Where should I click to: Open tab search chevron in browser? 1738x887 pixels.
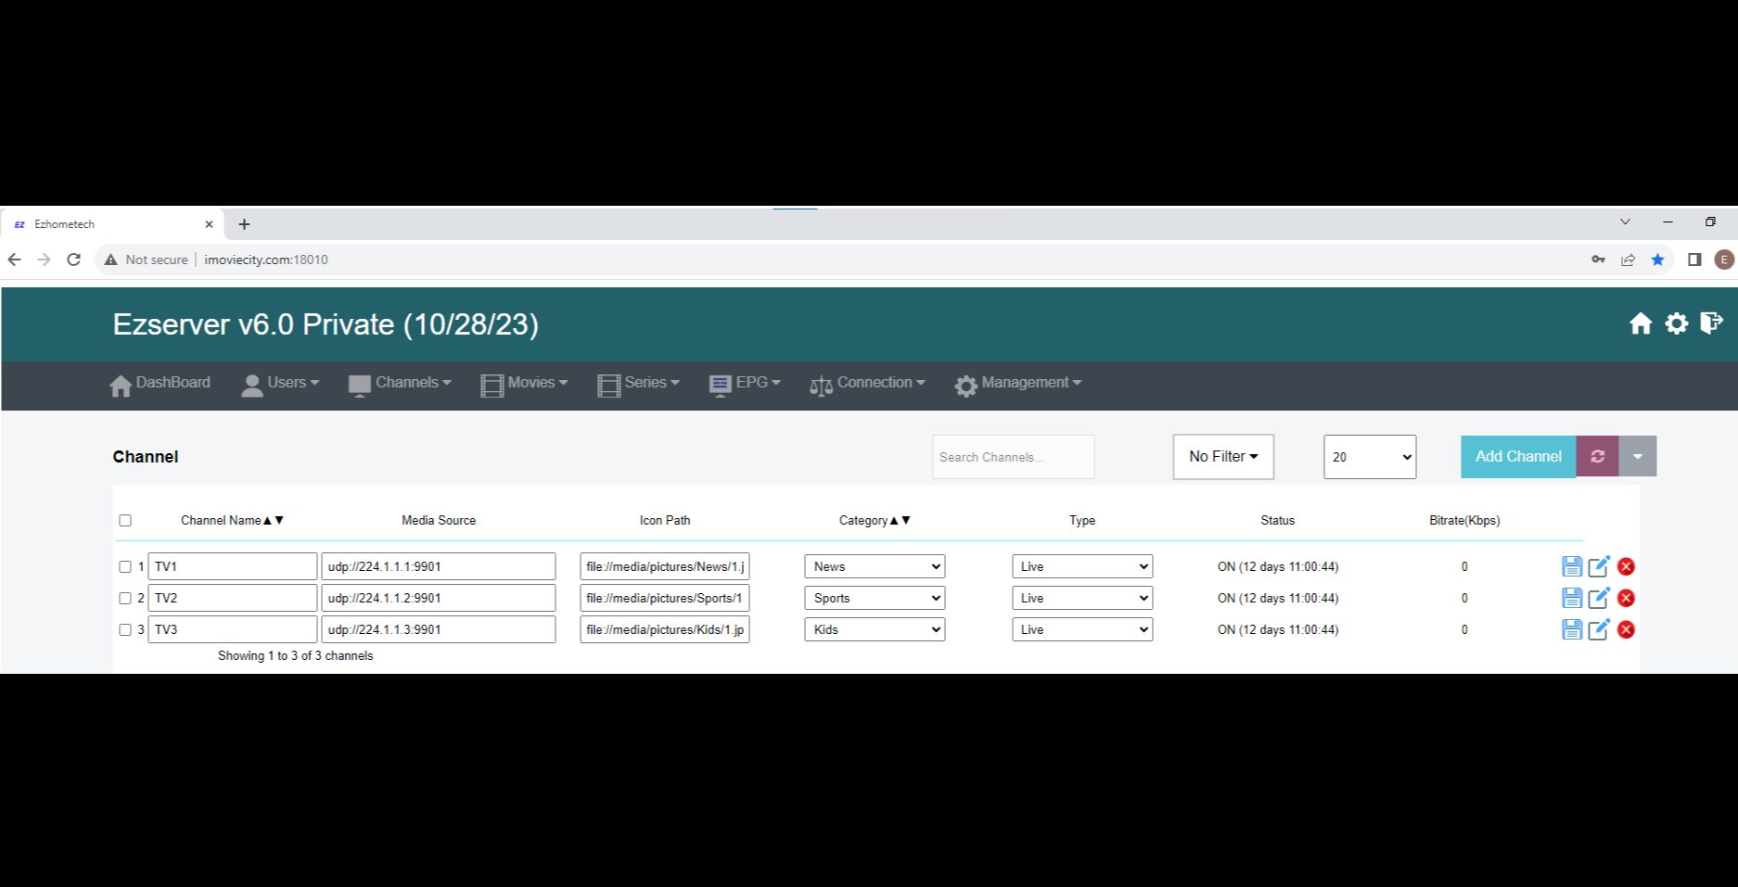(1625, 222)
